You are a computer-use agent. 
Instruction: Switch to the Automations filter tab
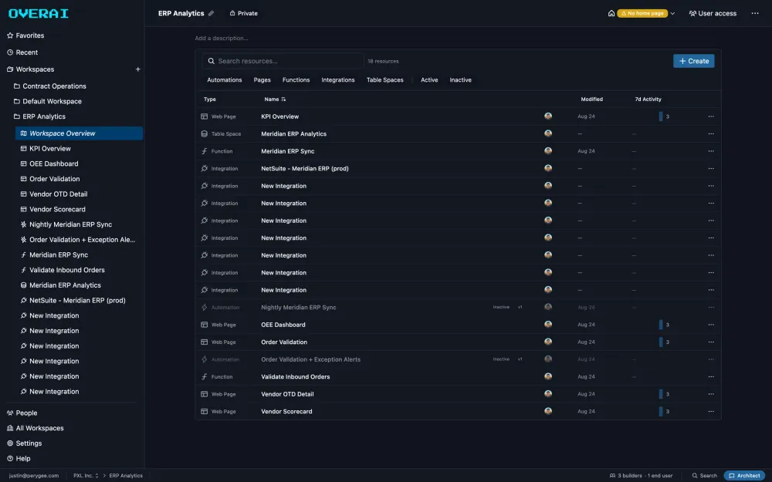coord(225,79)
